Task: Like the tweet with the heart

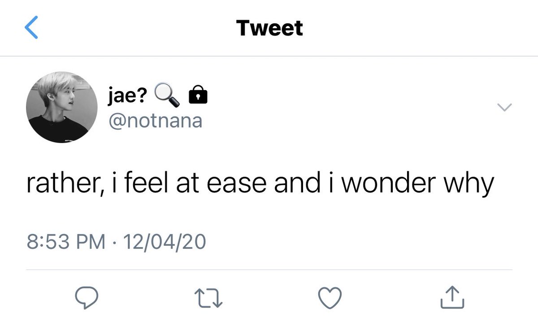Action: tap(330, 297)
